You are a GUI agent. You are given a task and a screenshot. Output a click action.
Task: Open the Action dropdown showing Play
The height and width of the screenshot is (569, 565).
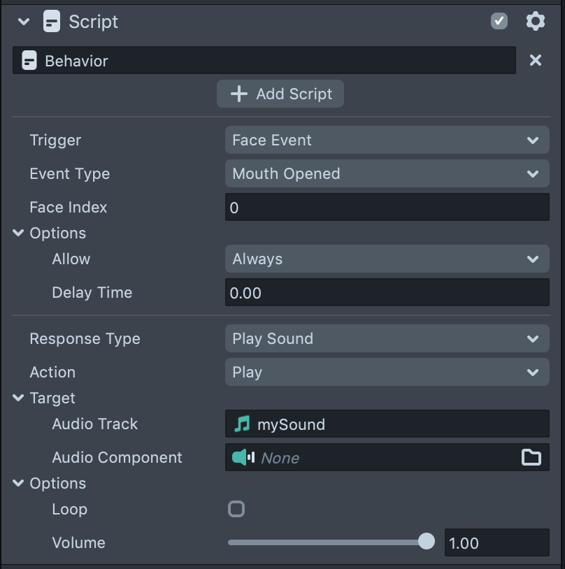click(387, 373)
